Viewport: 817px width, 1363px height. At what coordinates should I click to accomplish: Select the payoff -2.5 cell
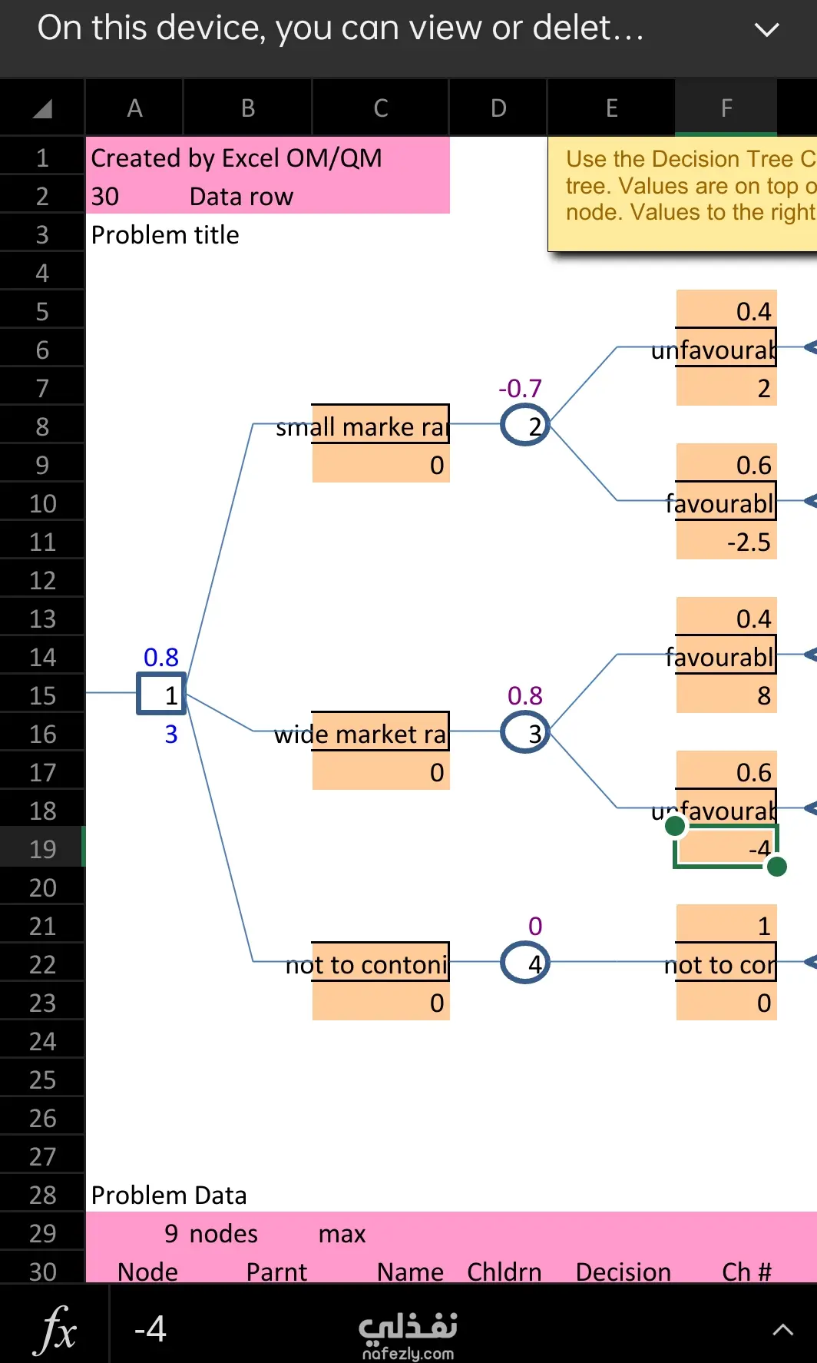(x=726, y=541)
